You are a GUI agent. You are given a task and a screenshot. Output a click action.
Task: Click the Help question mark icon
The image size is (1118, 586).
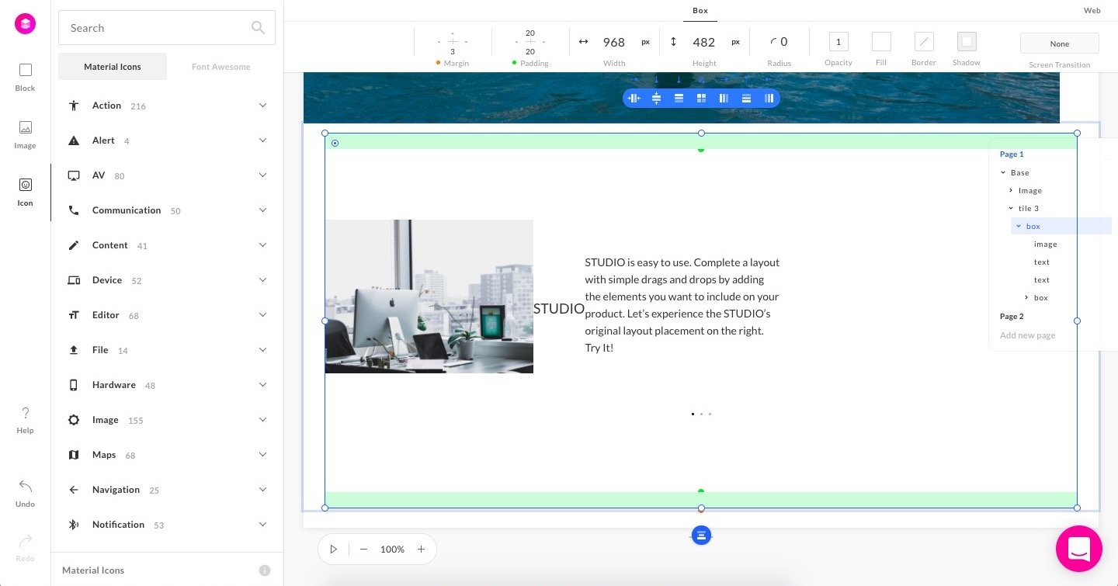tap(25, 419)
